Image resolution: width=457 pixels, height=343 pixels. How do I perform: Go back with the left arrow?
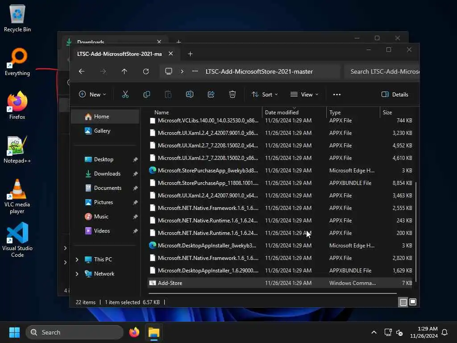(82, 71)
